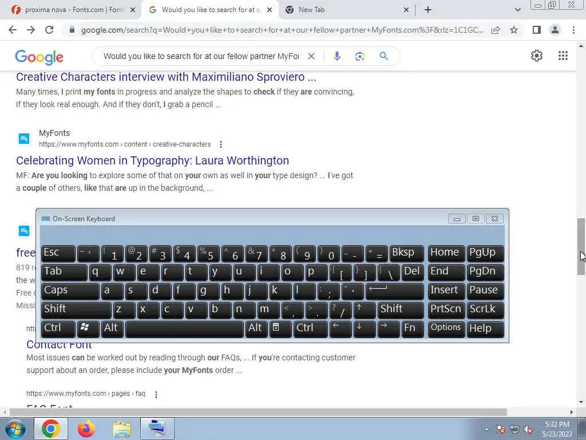Bookmark this tab with star icon
The height and width of the screenshot is (440, 586).
coord(514,30)
